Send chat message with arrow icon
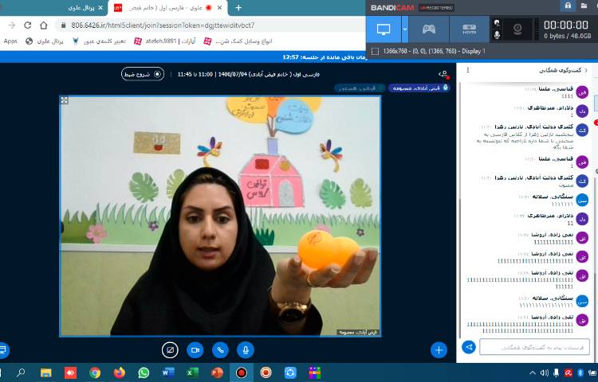The height and width of the screenshot is (382, 598). 469,347
